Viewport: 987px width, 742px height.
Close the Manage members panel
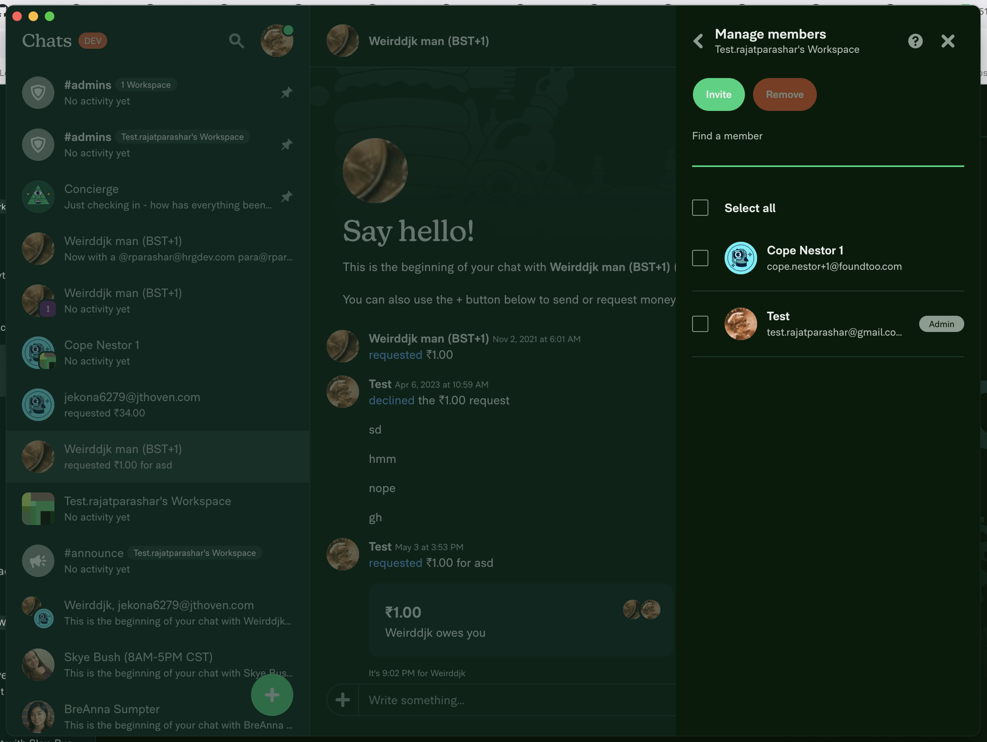click(947, 41)
